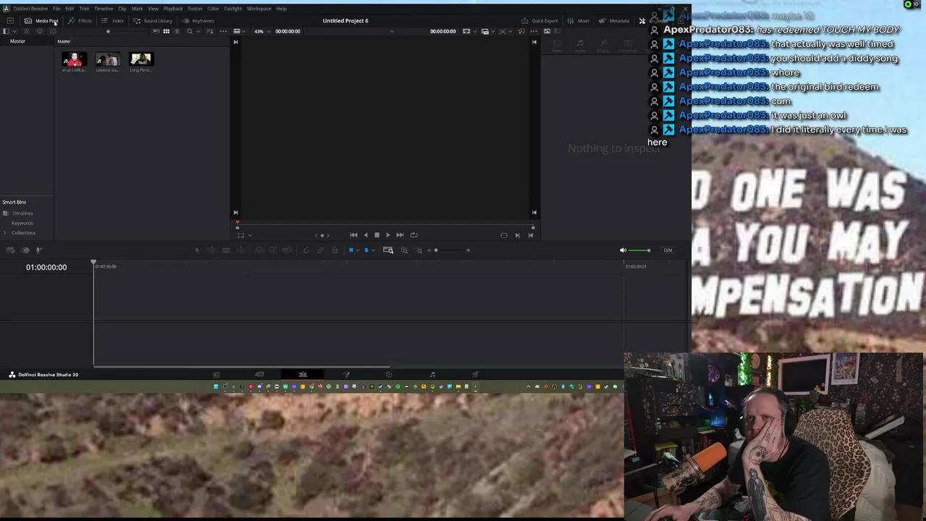The width and height of the screenshot is (926, 521).
Task: Play forward in the viewer
Action: (388, 235)
